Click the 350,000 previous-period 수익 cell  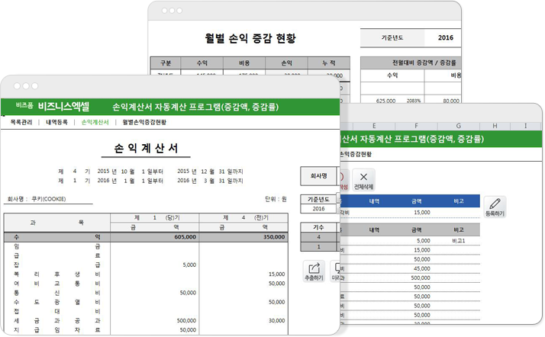pos(243,237)
